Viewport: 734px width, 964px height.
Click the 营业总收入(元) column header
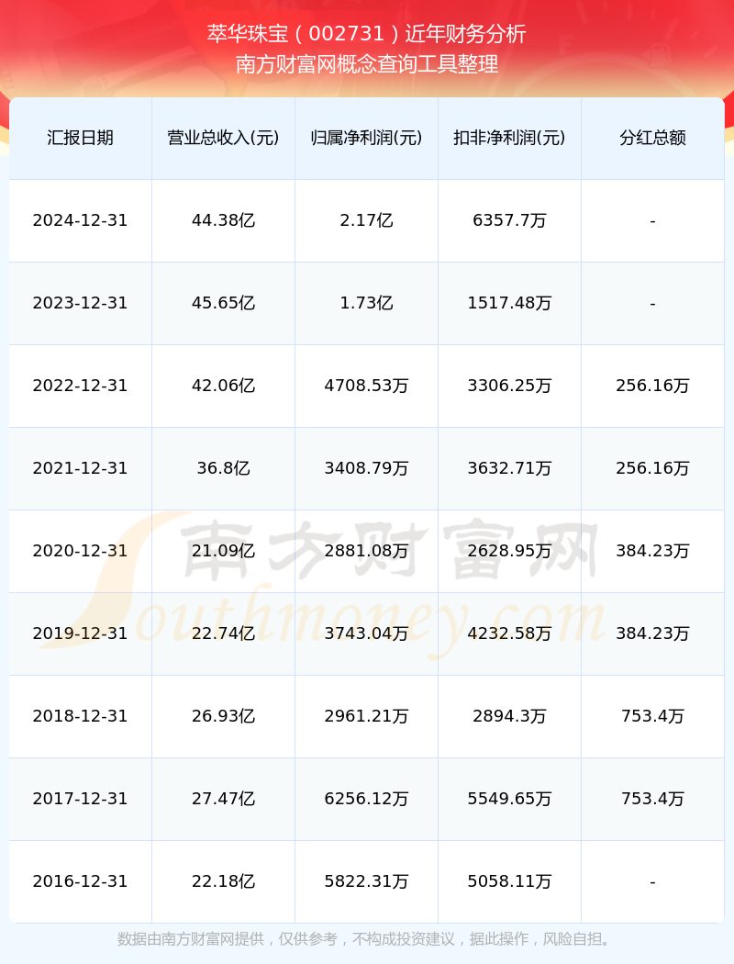point(224,138)
